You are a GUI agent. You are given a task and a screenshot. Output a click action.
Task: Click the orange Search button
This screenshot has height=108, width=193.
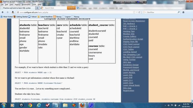point(71,8)
